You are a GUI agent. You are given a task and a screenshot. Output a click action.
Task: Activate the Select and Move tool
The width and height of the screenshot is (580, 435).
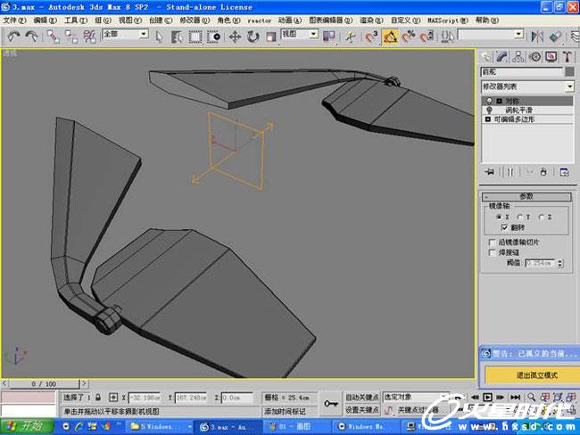(x=235, y=37)
